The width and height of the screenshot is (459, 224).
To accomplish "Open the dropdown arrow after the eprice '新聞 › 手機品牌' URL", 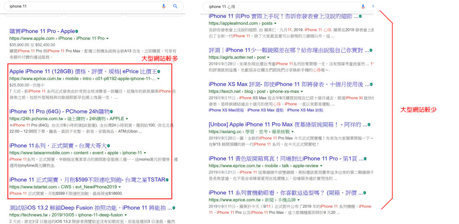I will [x=298, y=200].
